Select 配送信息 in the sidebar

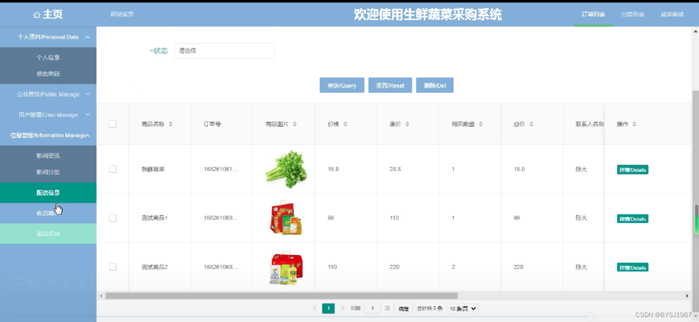(x=48, y=193)
